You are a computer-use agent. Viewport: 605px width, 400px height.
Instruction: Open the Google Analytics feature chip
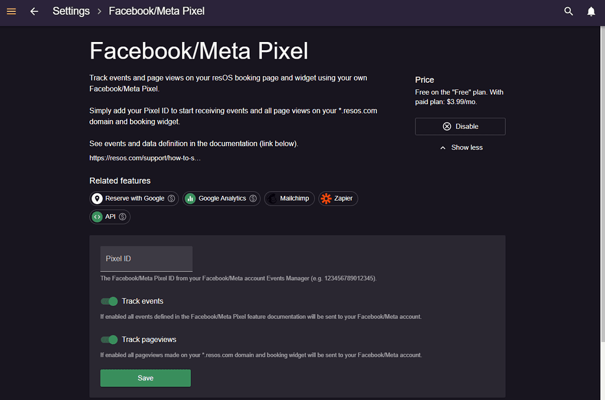(x=222, y=198)
